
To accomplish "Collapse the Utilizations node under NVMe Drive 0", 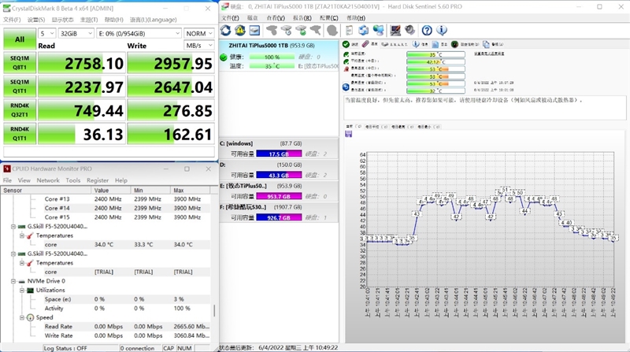I will click(22, 290).
